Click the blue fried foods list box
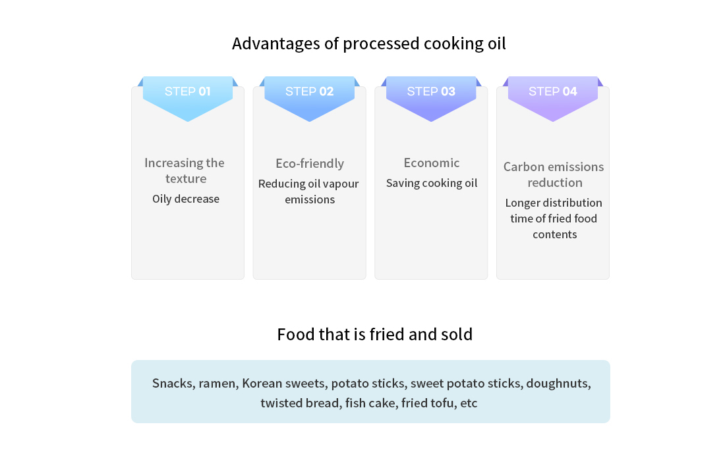The image size is (725, 464). (x=370, y=392)
